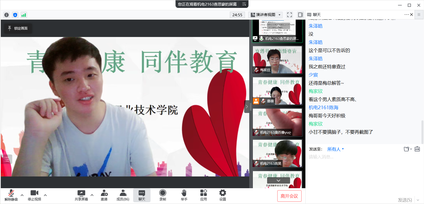
Task: Choose chat recipient from 所有人 dropdown
Action: pyautogui.click(x=335, y=149)
